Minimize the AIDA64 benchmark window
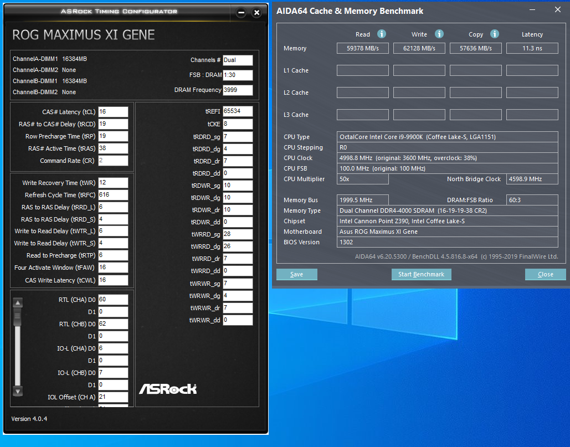 (532, 10)
